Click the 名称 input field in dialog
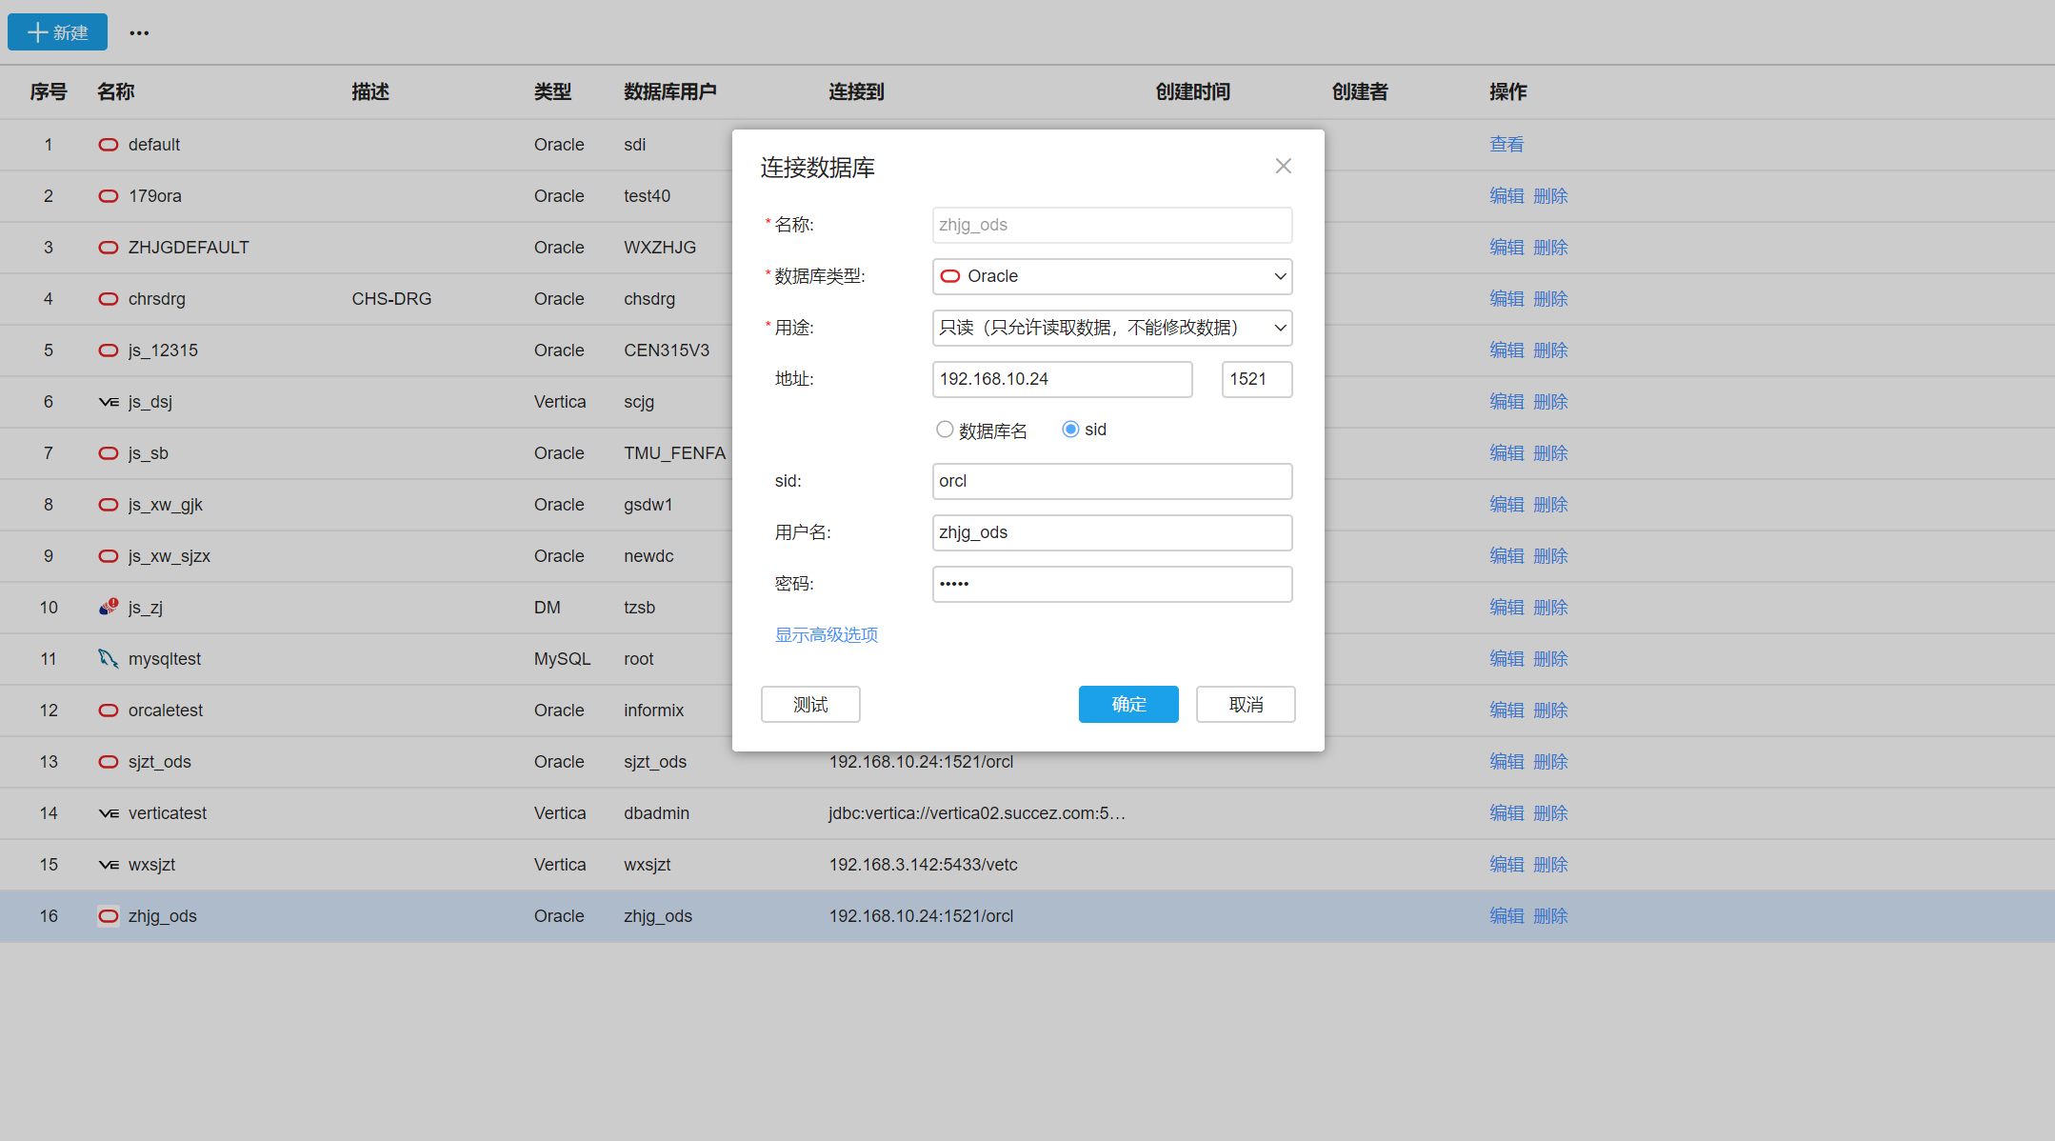2055x1141 pixels. pos(1112,225)
